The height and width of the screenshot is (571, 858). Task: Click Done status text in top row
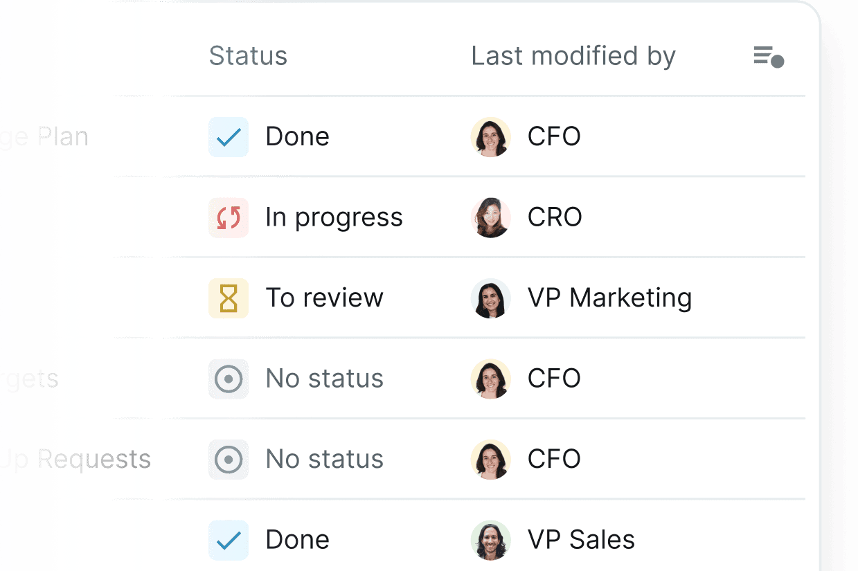click(x=297, y=137)
